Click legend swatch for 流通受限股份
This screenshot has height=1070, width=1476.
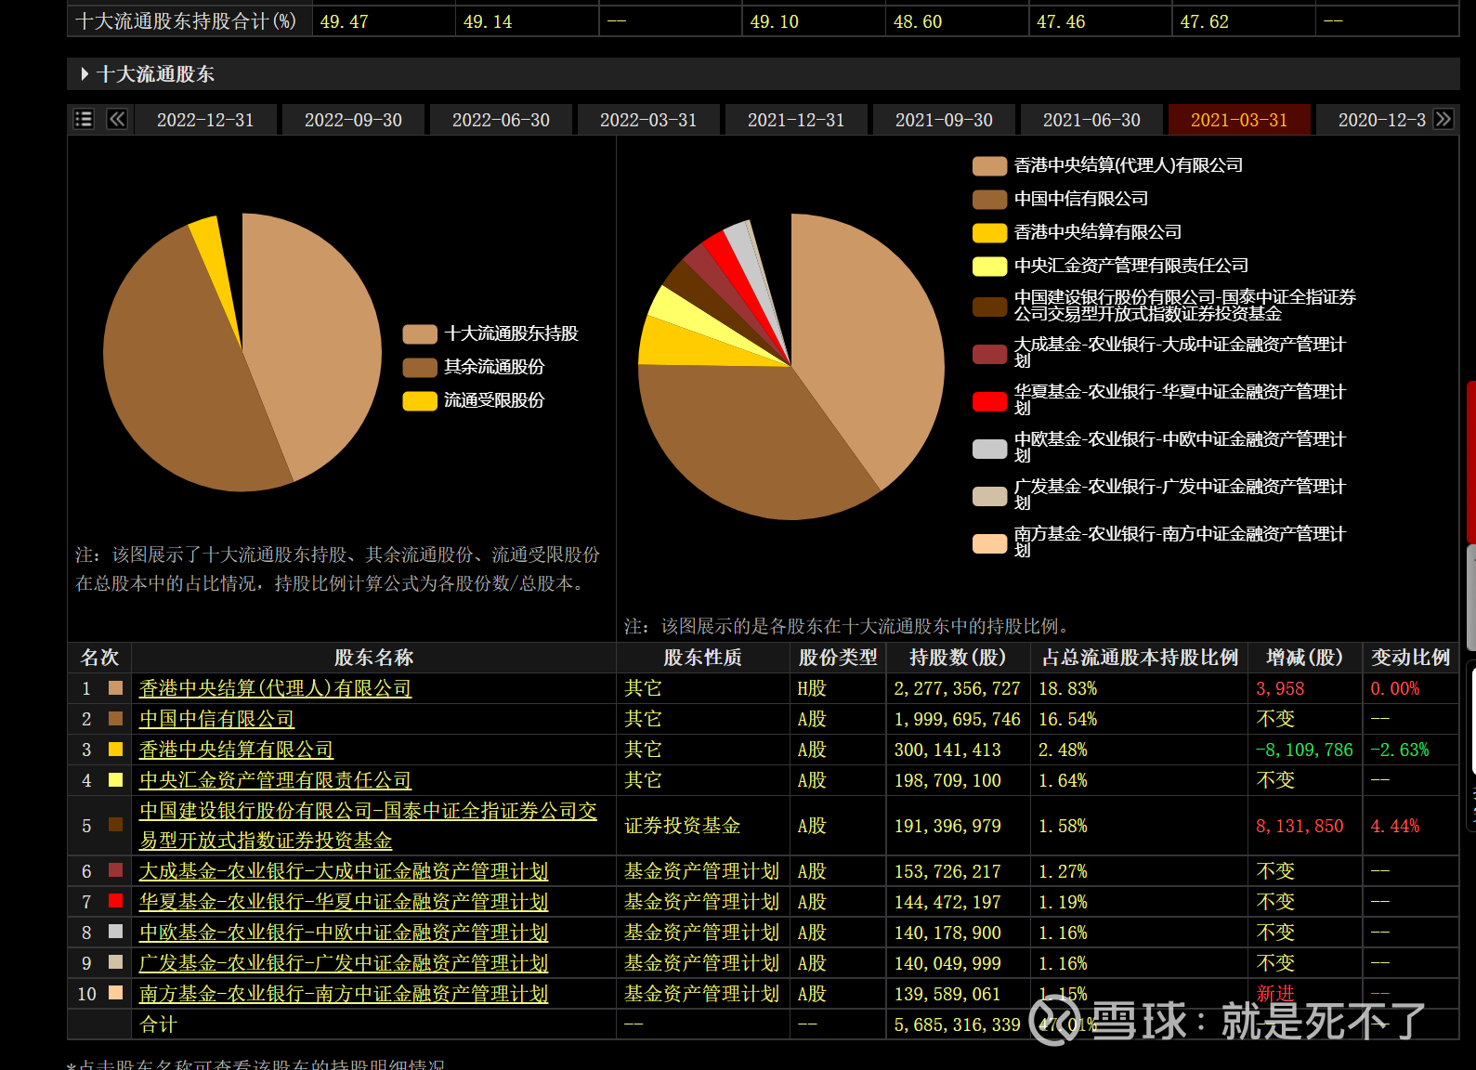click(x=420, y=401)
